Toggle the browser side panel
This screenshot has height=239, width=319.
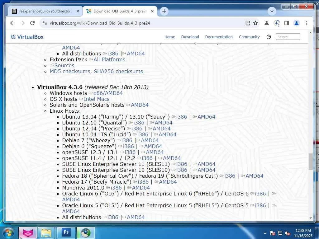[x=287, y=23]
